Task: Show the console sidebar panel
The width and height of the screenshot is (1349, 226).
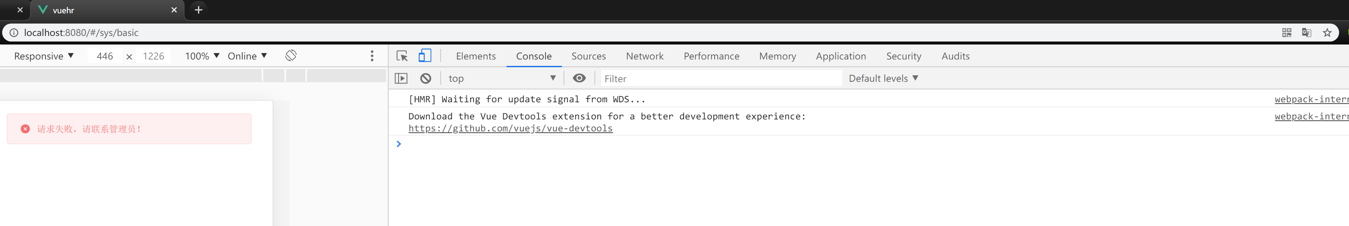Action: pyautogui.click(x=401, y=78)
